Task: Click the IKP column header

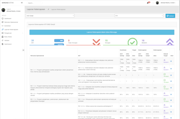Action: click(79, 56)
